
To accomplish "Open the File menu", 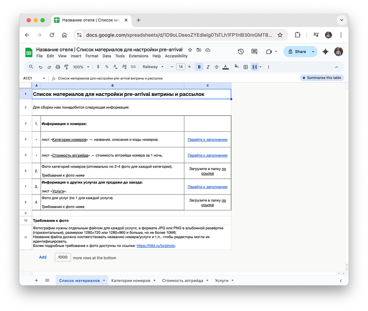I will tap(40, 56).
